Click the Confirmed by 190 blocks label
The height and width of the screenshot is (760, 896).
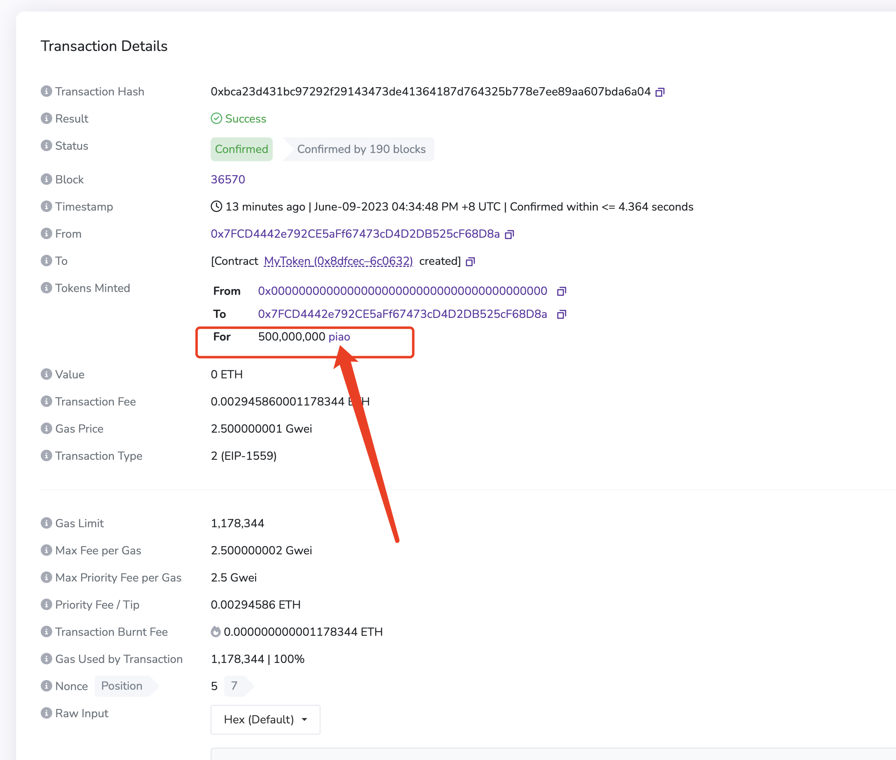[x=361, y=150]
